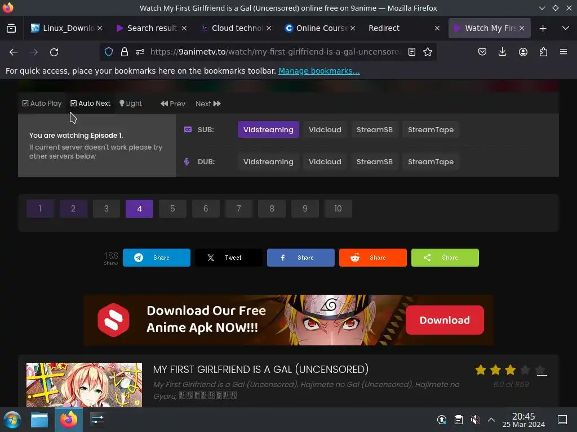Image resolution: width=577 pixels, height=432 pixels.
Task: Select SUB StreamSB server
Action: tap(375, 130)
